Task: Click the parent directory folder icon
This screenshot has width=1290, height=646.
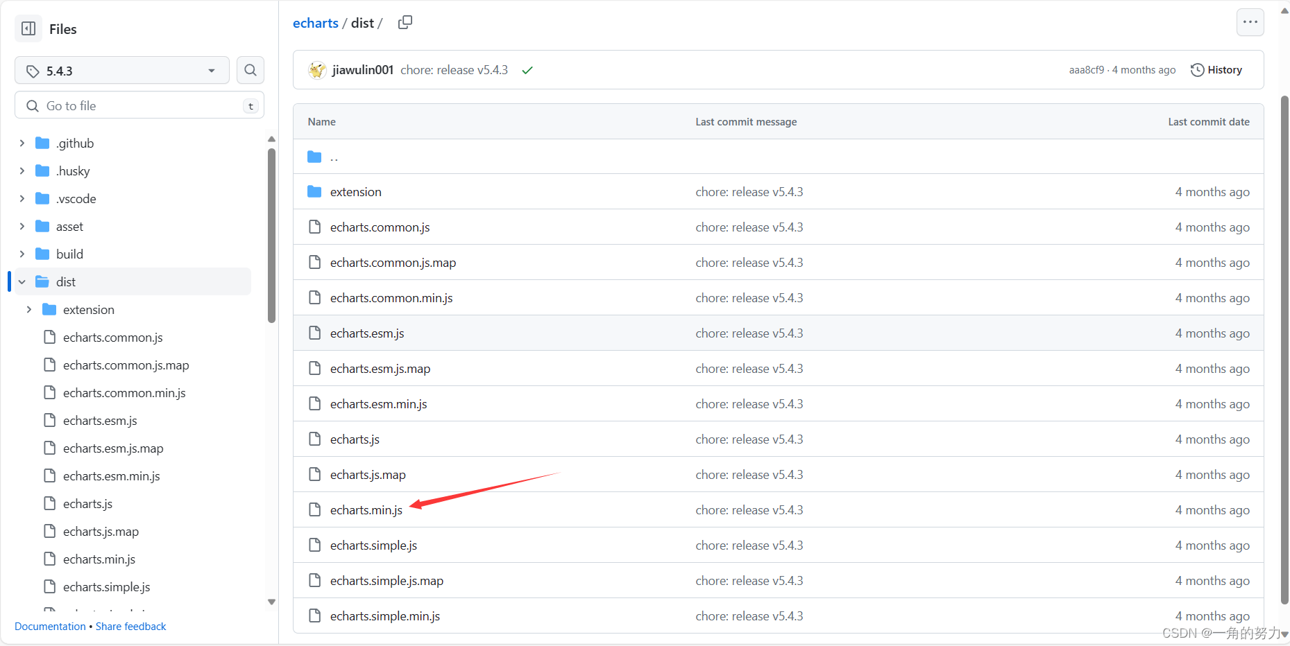Action: tap(314, 157)
